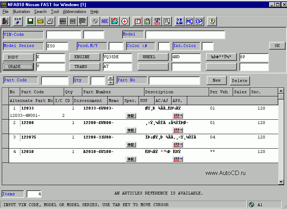Click the parts list scroll up arrow
The height and width of the screenshot is (209, 287).
[x=281, y=90]
